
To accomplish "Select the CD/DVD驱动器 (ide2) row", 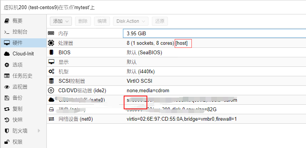I will (x=177, y=91).
